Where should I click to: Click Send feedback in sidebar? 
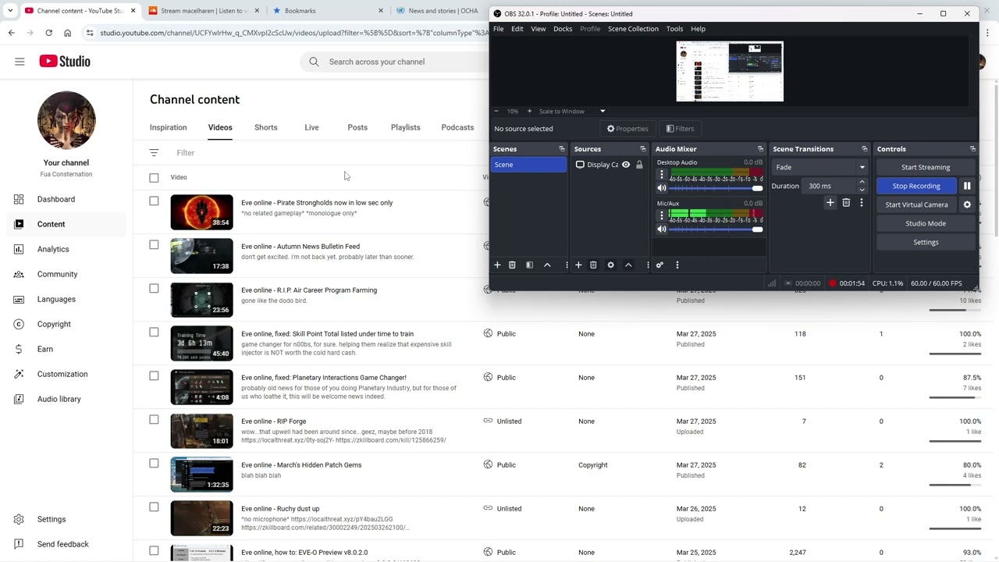click(63, 544)
